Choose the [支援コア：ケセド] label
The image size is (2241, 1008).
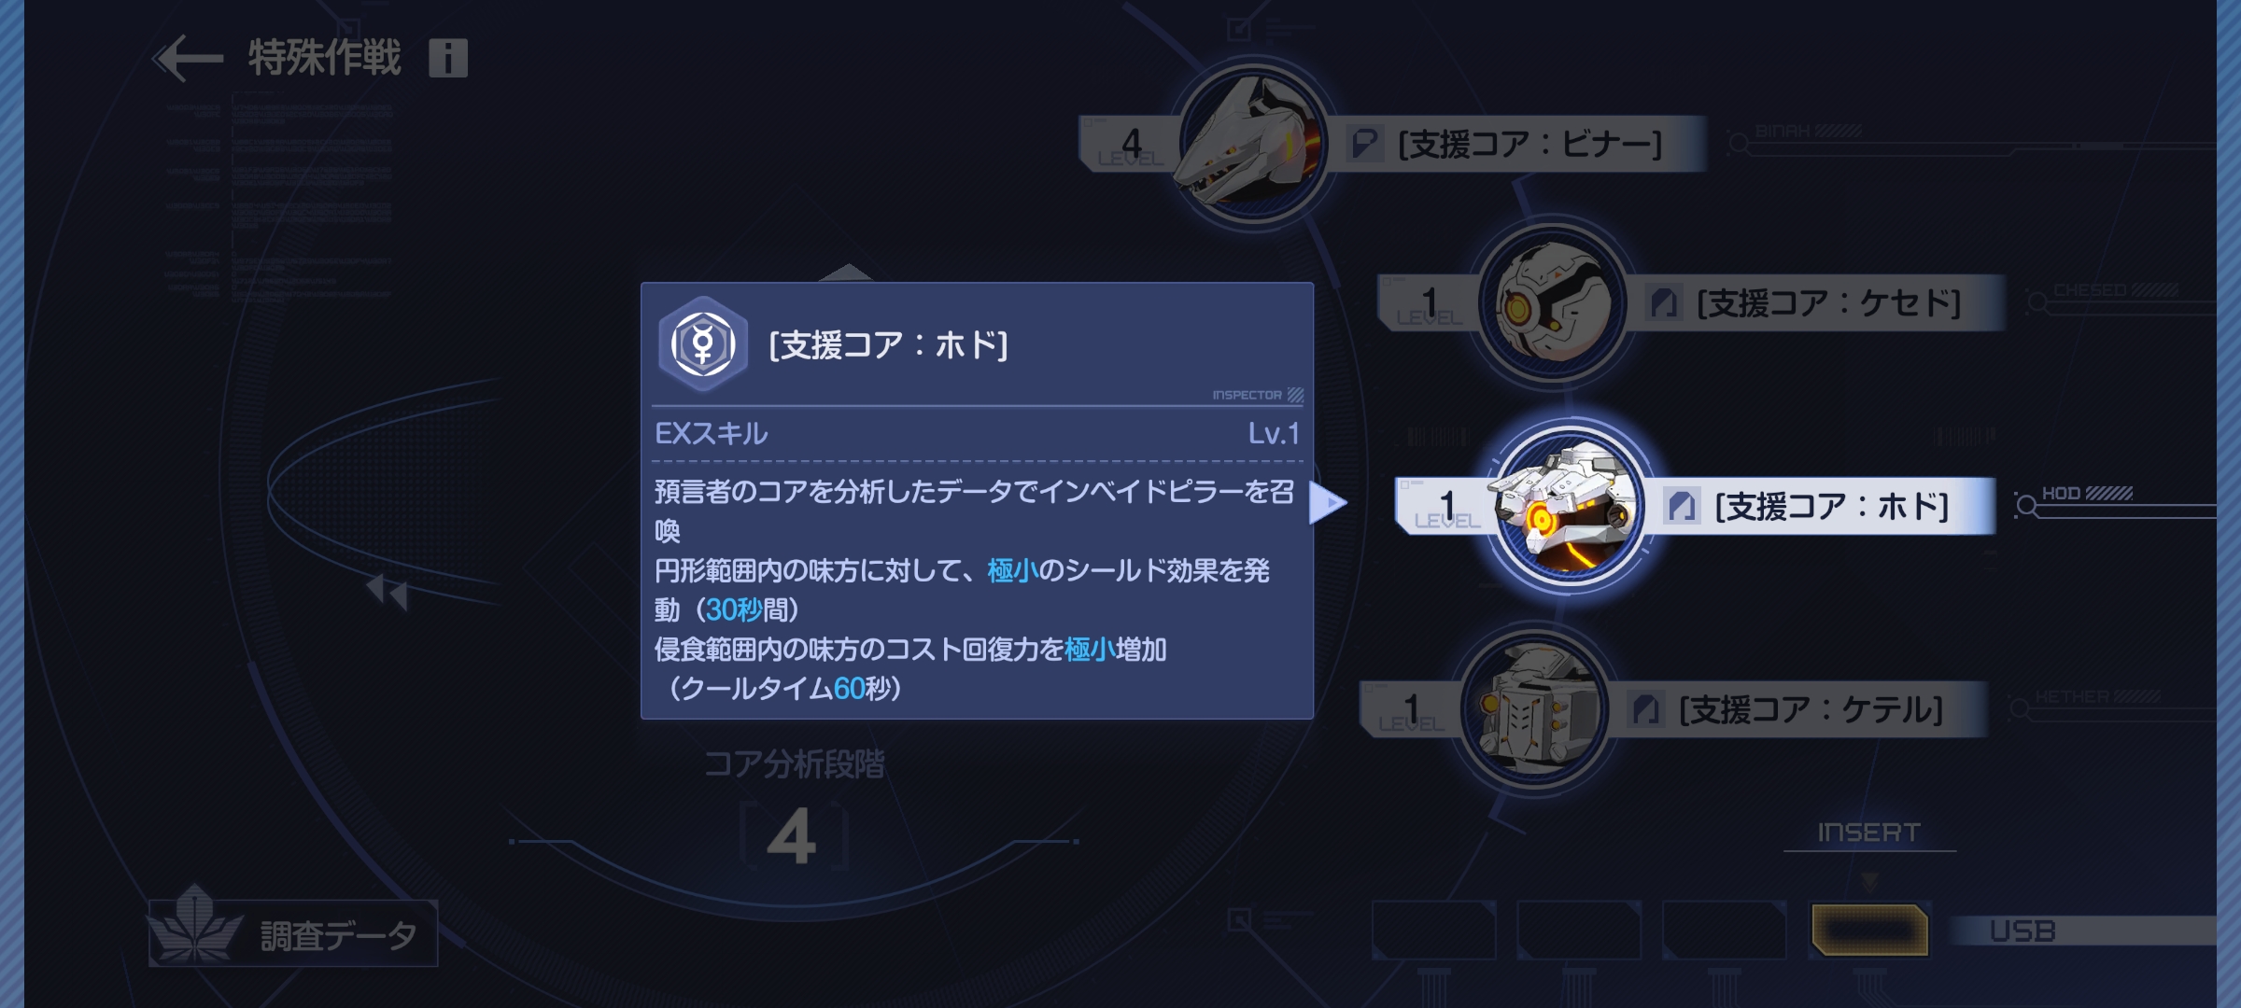coord(1827,303)
